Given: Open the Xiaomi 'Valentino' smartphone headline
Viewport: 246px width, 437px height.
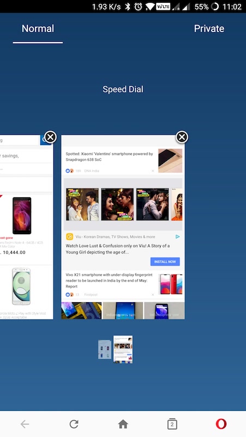Looking at the screenshot, I should coord(109,157).
